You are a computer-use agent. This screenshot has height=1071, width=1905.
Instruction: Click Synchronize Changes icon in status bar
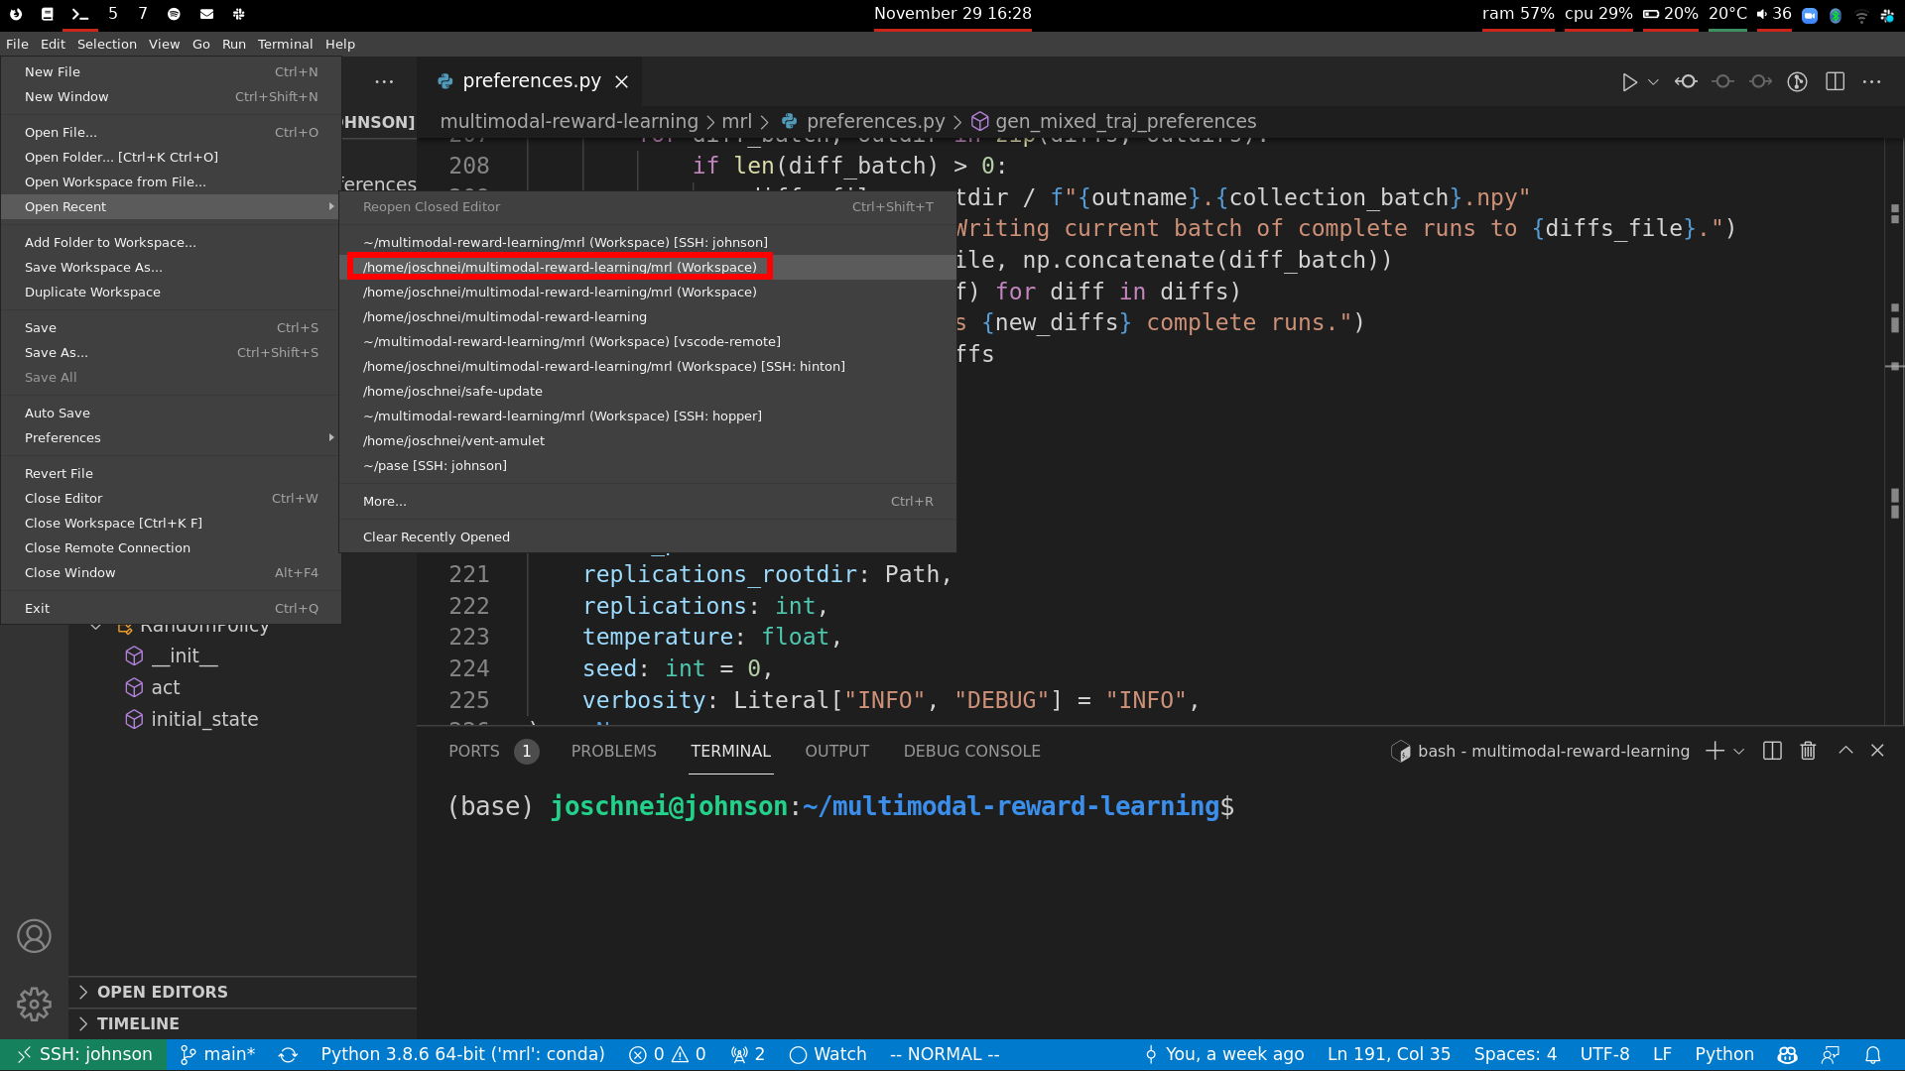288,1055
